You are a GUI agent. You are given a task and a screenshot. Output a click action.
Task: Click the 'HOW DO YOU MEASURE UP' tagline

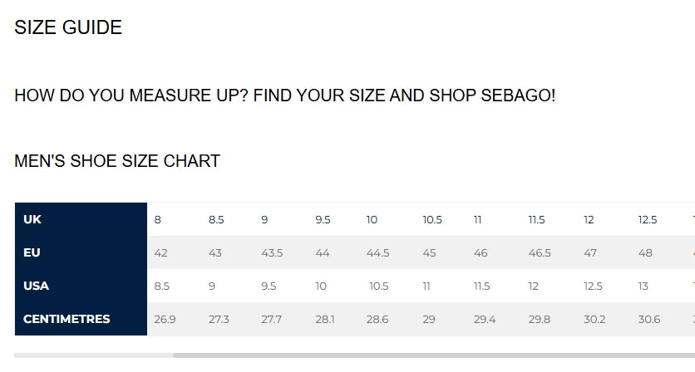(284, 95)
